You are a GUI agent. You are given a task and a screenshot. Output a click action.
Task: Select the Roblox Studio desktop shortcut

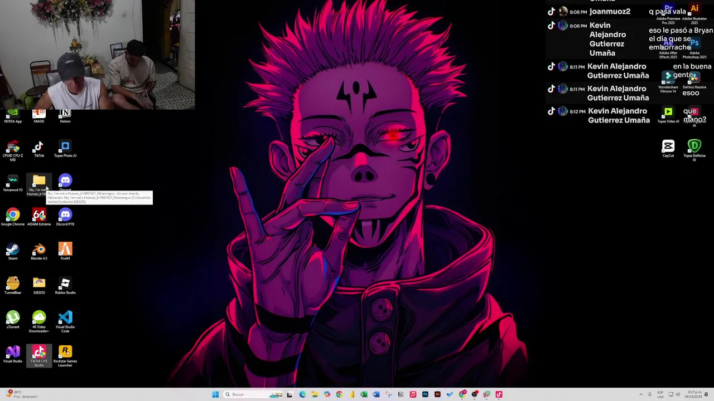65,286
